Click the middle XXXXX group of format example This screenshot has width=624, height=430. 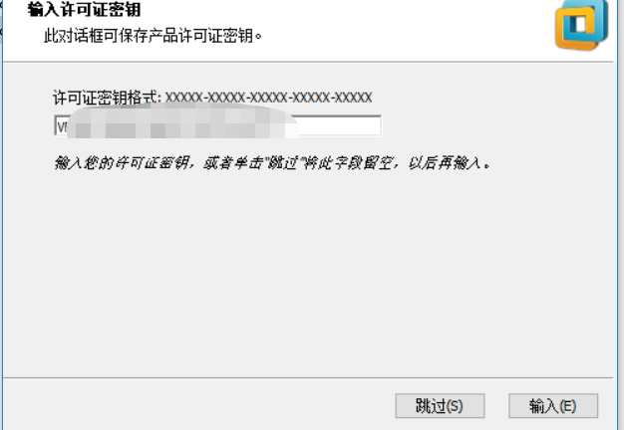(x=268, y=98)
